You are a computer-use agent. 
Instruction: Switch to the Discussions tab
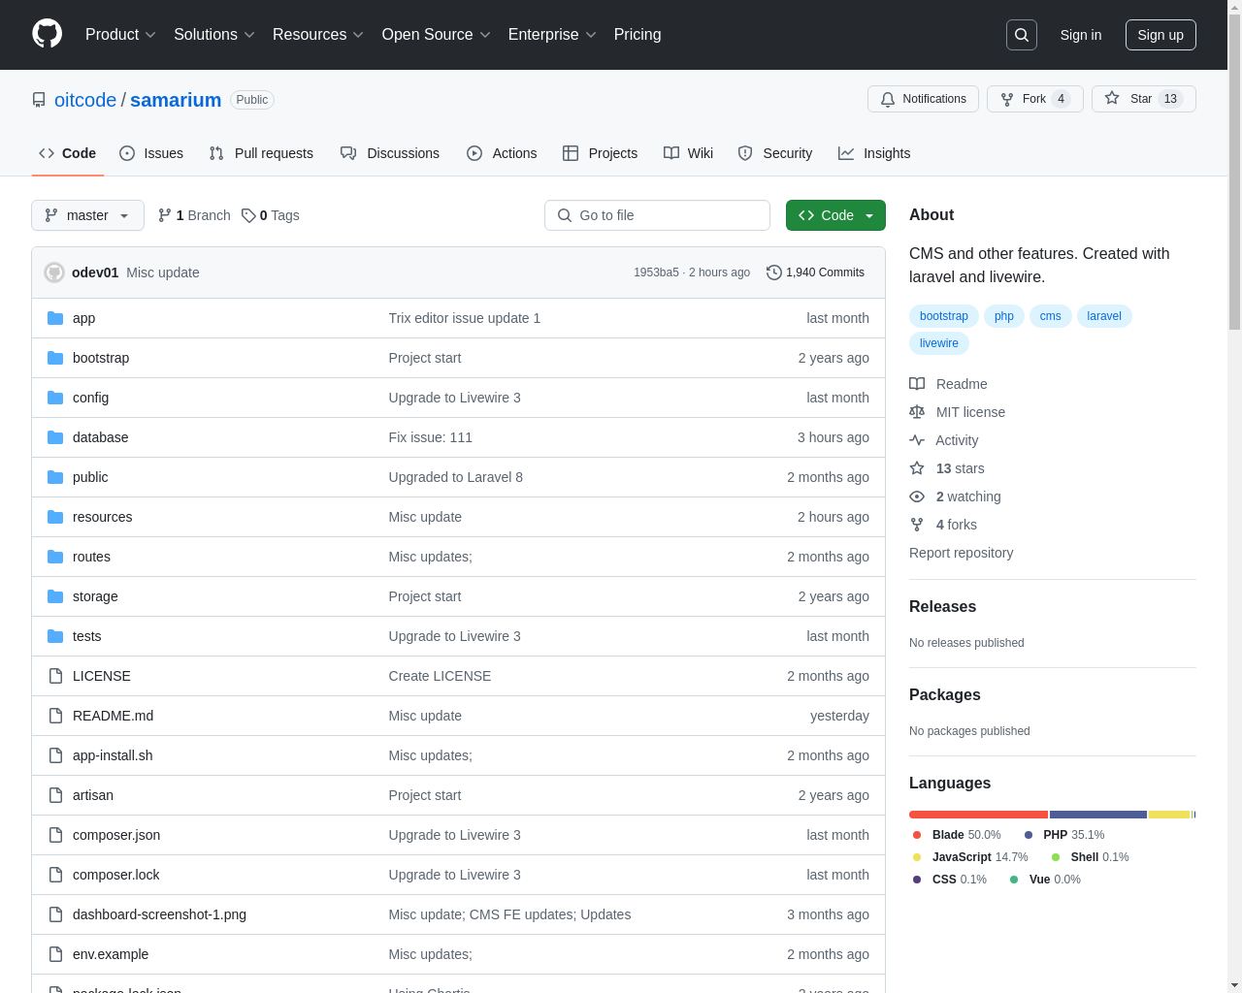pyautogui.click(x=390, y=153)
